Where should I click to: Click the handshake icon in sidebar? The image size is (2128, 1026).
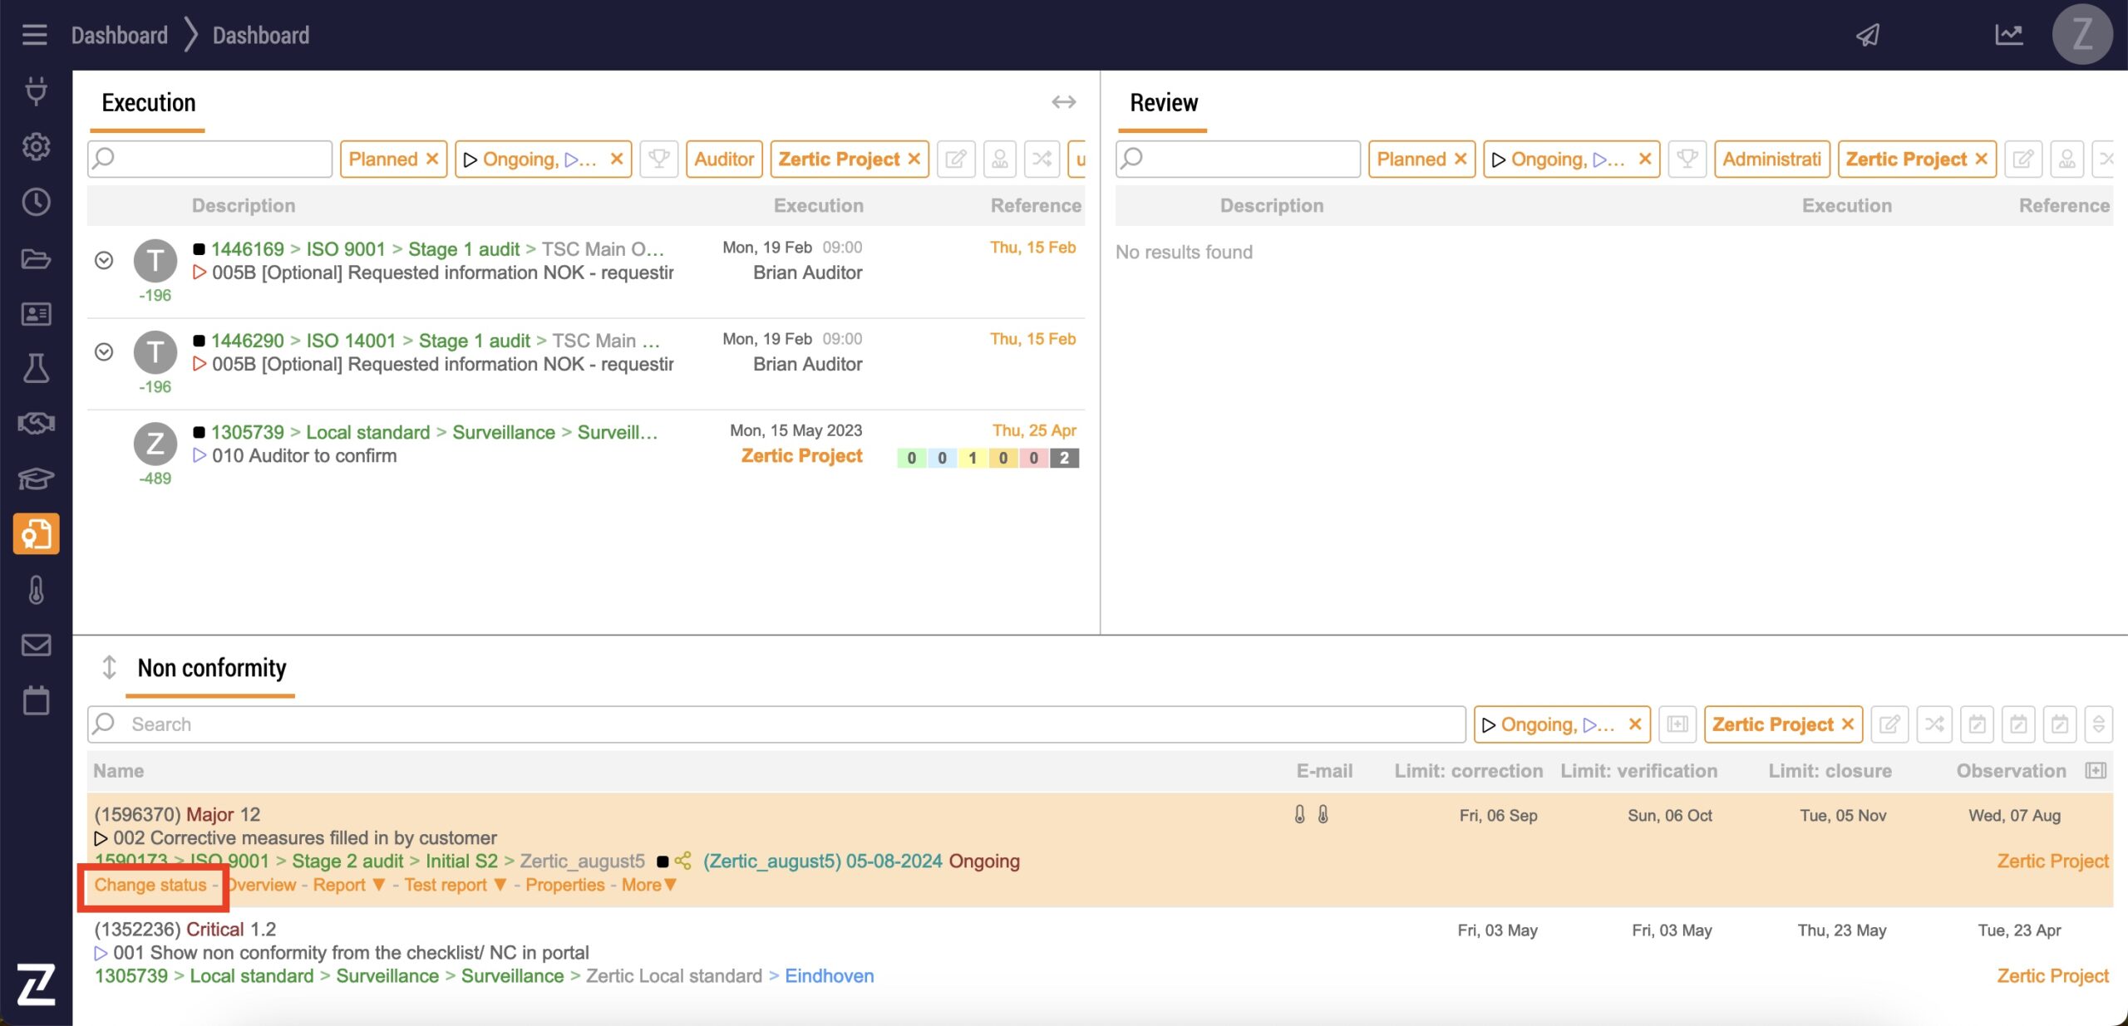click(36, 424)
